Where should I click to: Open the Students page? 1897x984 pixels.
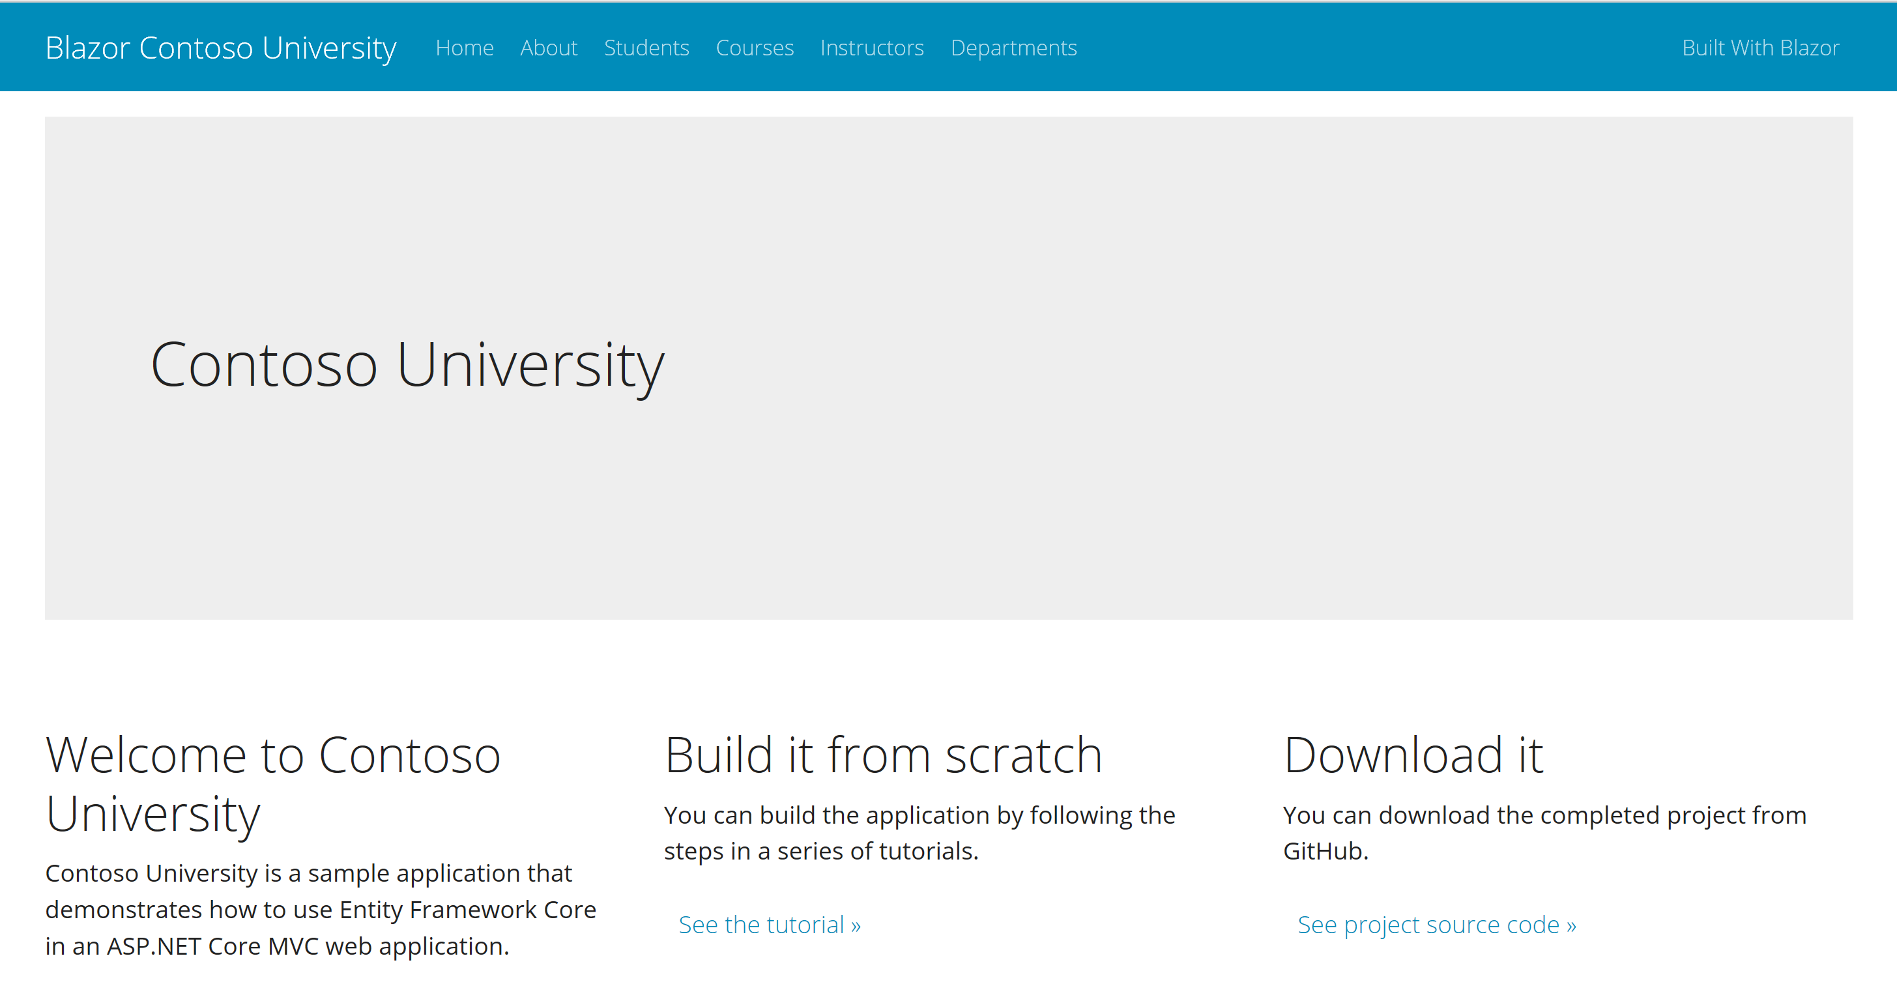click(x=646, y=48)
